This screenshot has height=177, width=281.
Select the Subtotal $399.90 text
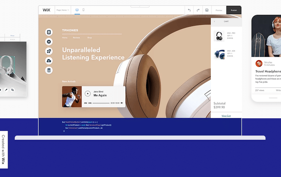tap(219, 105)
